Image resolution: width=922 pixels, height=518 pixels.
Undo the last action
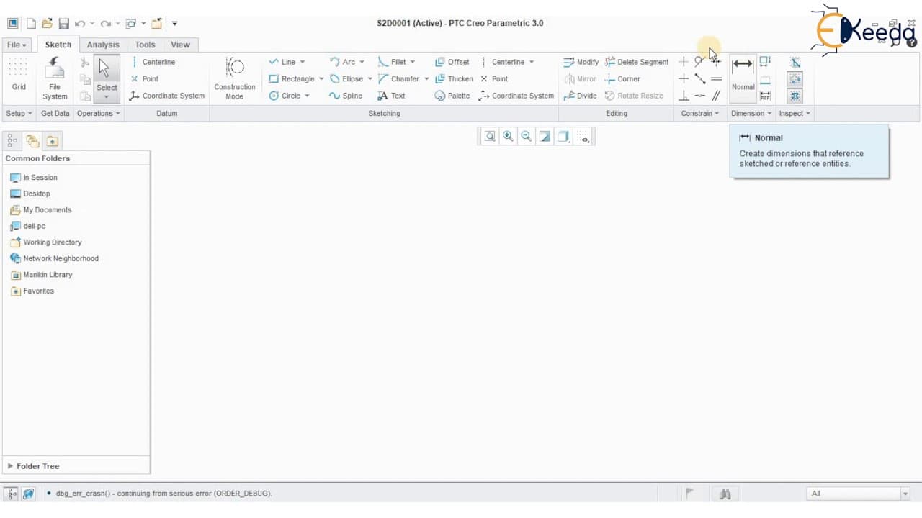[80, 24]
